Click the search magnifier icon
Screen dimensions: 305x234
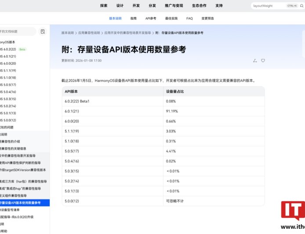(x=301, y=6)
